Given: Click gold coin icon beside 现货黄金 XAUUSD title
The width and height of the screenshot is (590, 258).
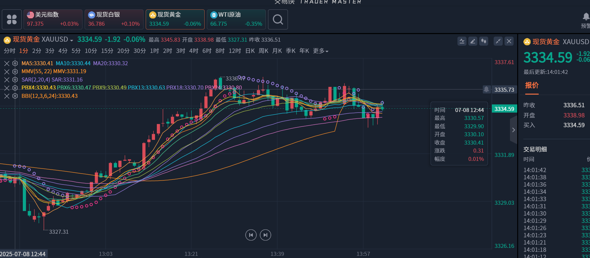Looking at the screenshot, I should [7, 39].
